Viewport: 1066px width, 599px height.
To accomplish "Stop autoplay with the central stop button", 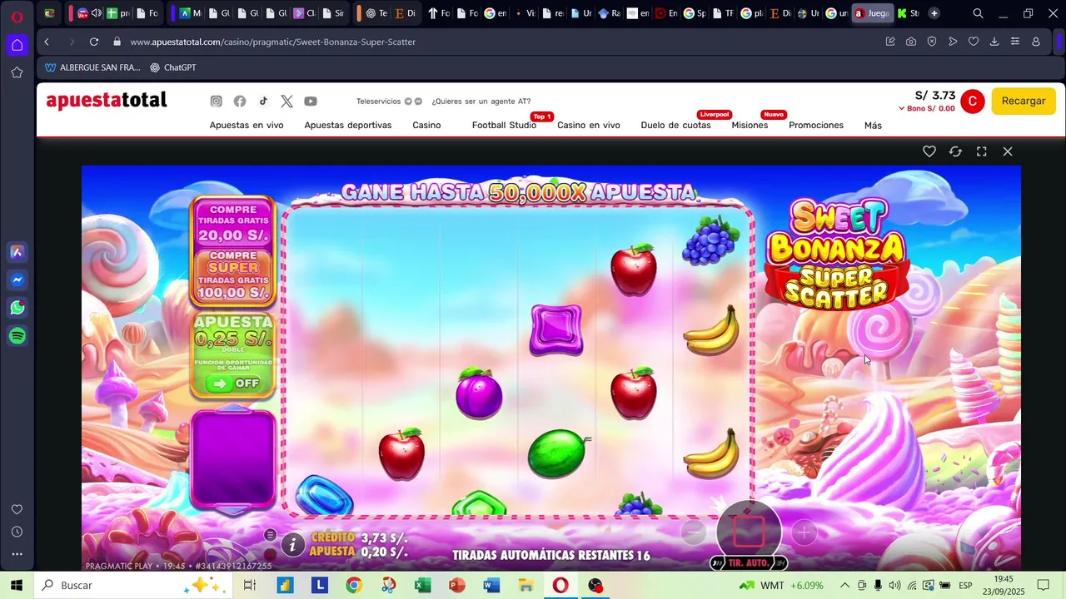I will (x=749, y=531).
